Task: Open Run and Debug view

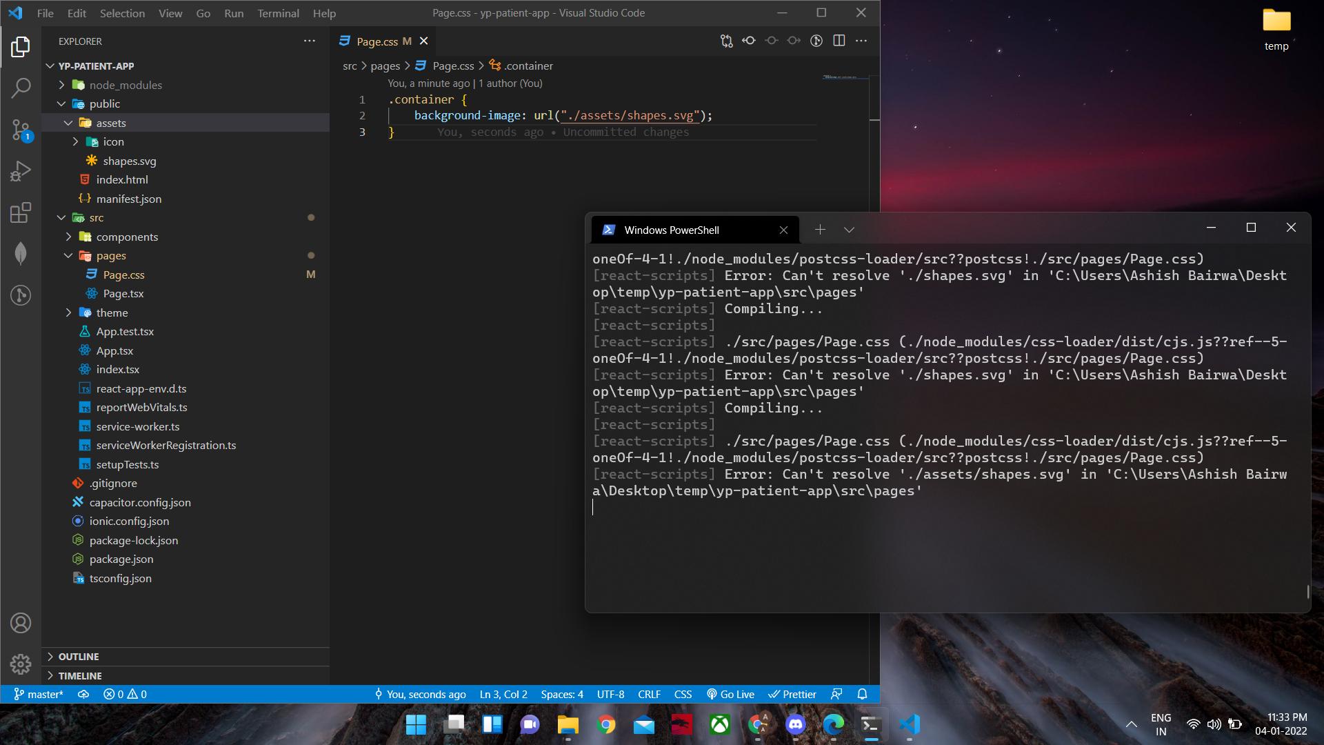Action: pyautogui.click(x=21, y=170)
